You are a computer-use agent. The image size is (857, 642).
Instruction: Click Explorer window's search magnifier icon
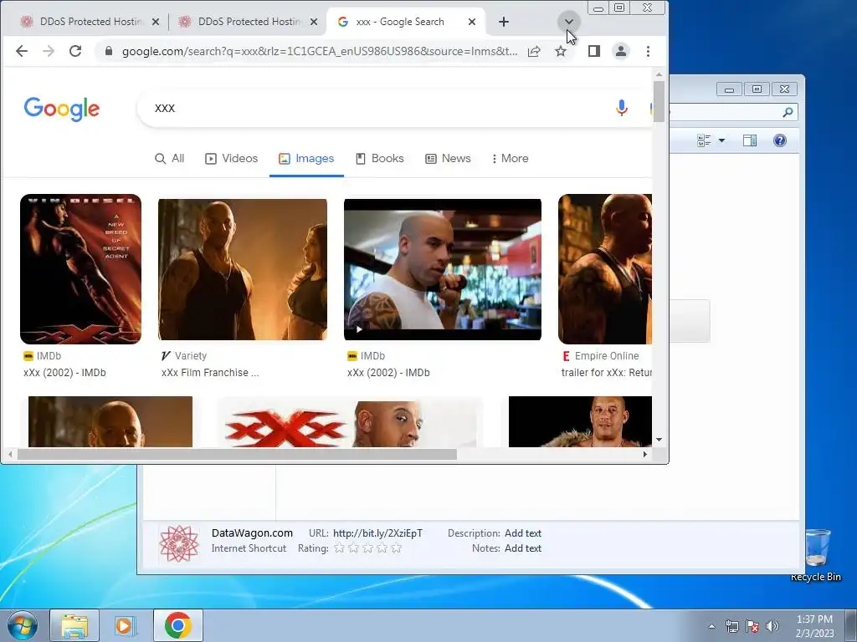click(788, 113)
